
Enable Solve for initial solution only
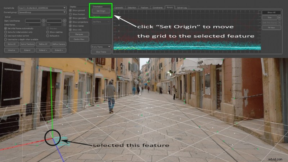[x=5, y=32]
